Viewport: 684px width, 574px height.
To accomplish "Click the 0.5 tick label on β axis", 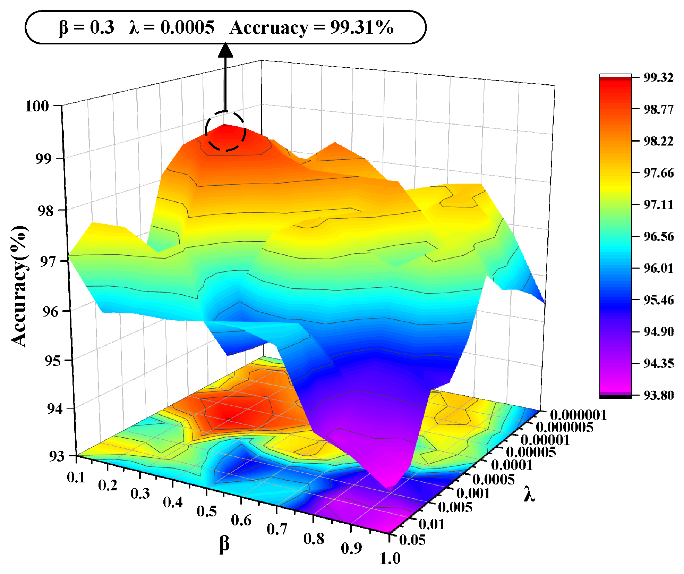I will 207,511.
